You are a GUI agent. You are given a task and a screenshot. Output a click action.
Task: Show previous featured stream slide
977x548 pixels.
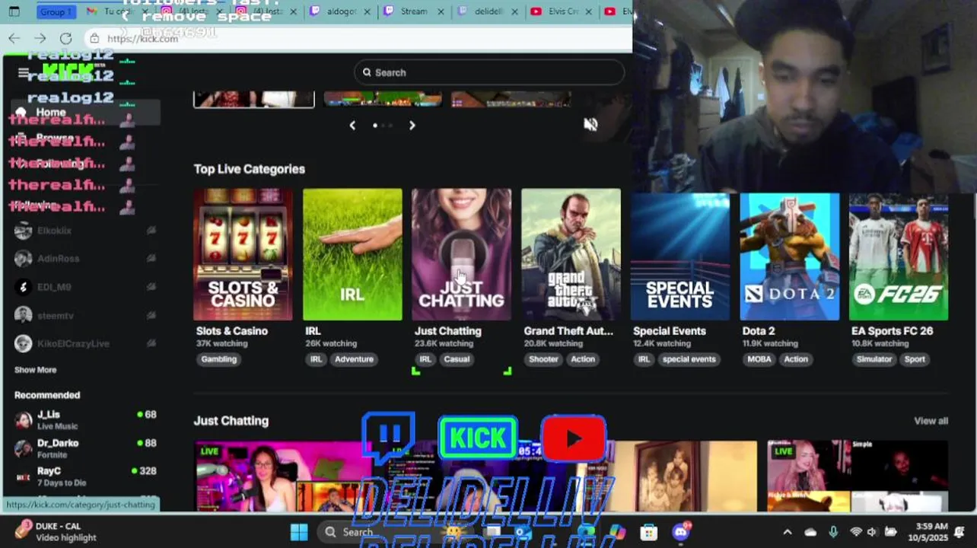[352, 125]
